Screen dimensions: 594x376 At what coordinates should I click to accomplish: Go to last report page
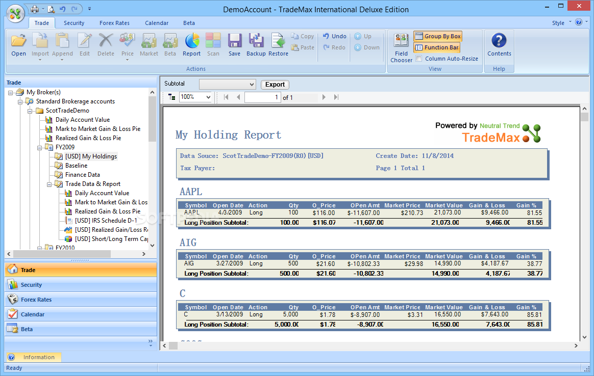(336, 97)
